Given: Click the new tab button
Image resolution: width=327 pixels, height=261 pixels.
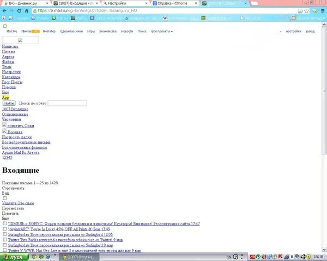Looking at the screenshot, I should [x=254, y=3].
